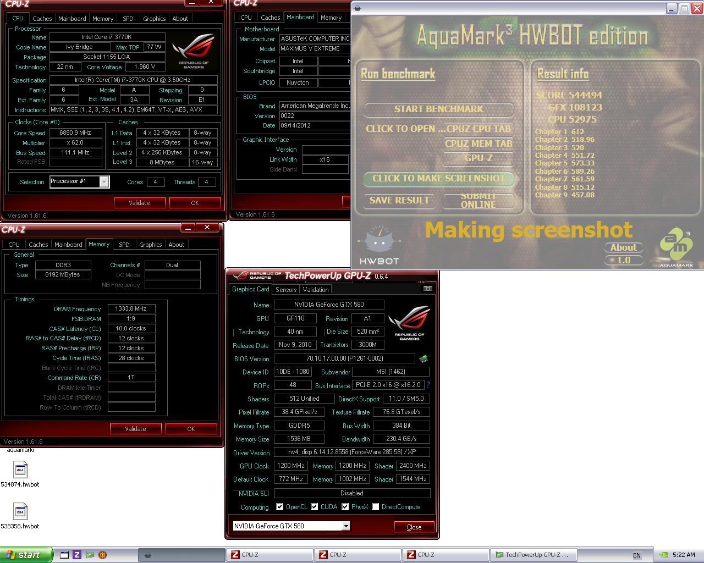Click the ROG logo in CPU-Z CPU tab

point(194,51)
